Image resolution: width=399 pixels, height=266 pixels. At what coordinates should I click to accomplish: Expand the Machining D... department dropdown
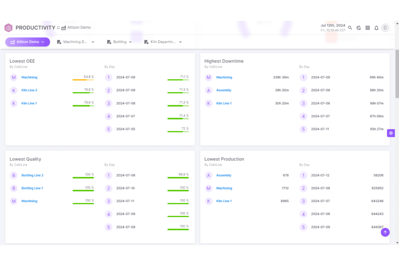pos(75,42)
